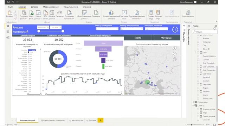Check the Goal Value field checkbox
The image size is (225, 126).
(198, 74)
